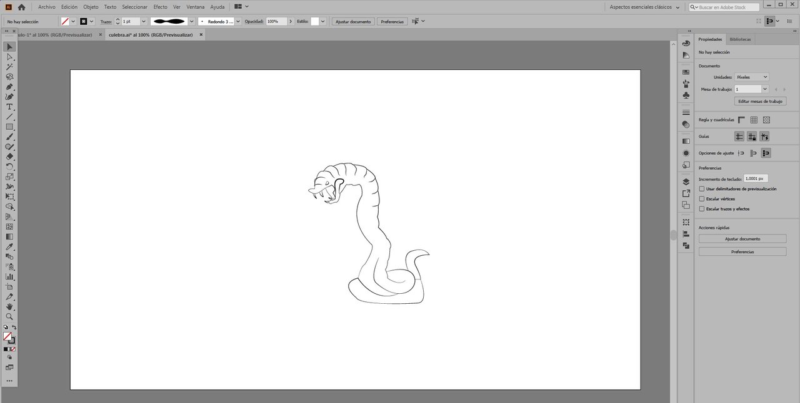
Task: Select the Zoom magnifier tool
Action: [9, 316]
